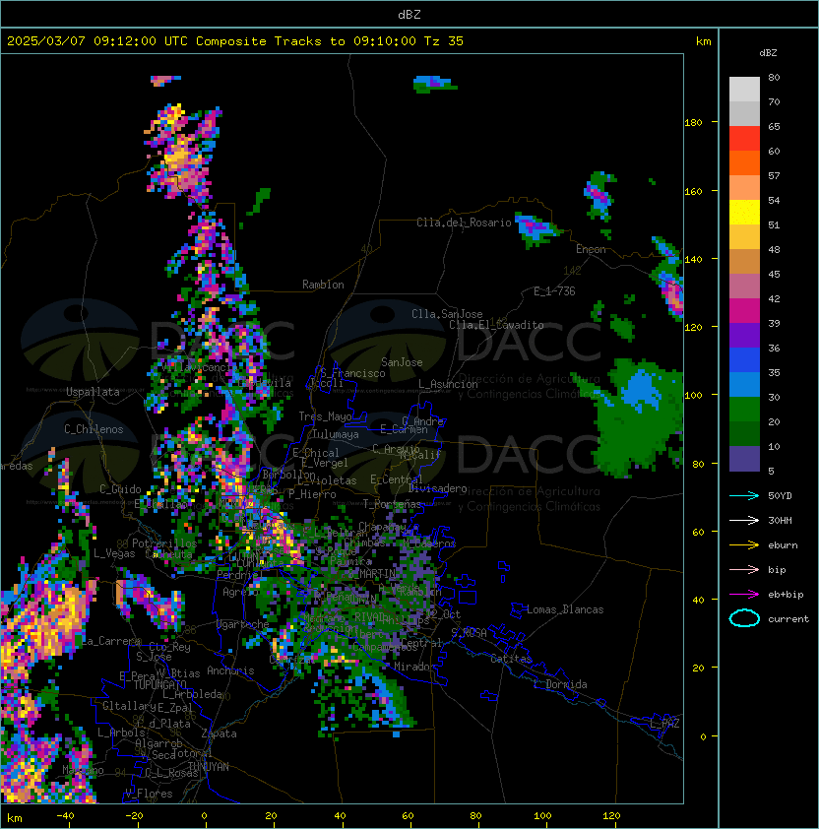Pick the gray 65–70 dBZ swatch
The image size is (819, 829).
click(744, 113)
